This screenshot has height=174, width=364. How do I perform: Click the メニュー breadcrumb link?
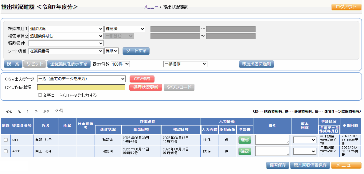(151, 7)
